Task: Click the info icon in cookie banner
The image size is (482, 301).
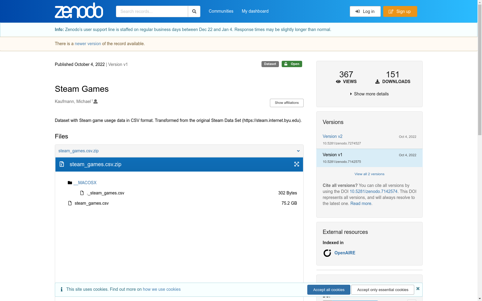Action: (61, 289)
